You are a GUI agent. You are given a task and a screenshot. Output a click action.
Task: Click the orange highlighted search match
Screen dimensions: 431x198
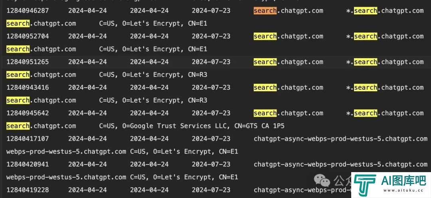pyautogui.click(x=265, y=11)
